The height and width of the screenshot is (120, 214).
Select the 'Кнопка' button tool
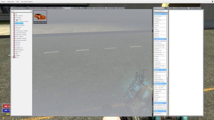(160, 56)
